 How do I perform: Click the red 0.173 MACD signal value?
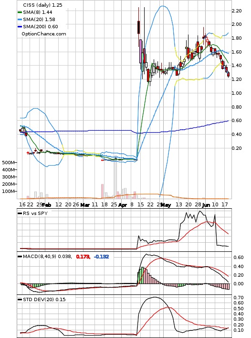(83, 257)
